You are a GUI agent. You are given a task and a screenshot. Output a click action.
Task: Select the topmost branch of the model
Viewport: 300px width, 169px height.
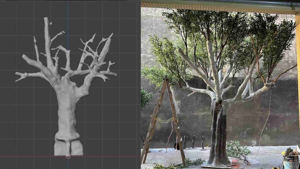coord(45,21)
